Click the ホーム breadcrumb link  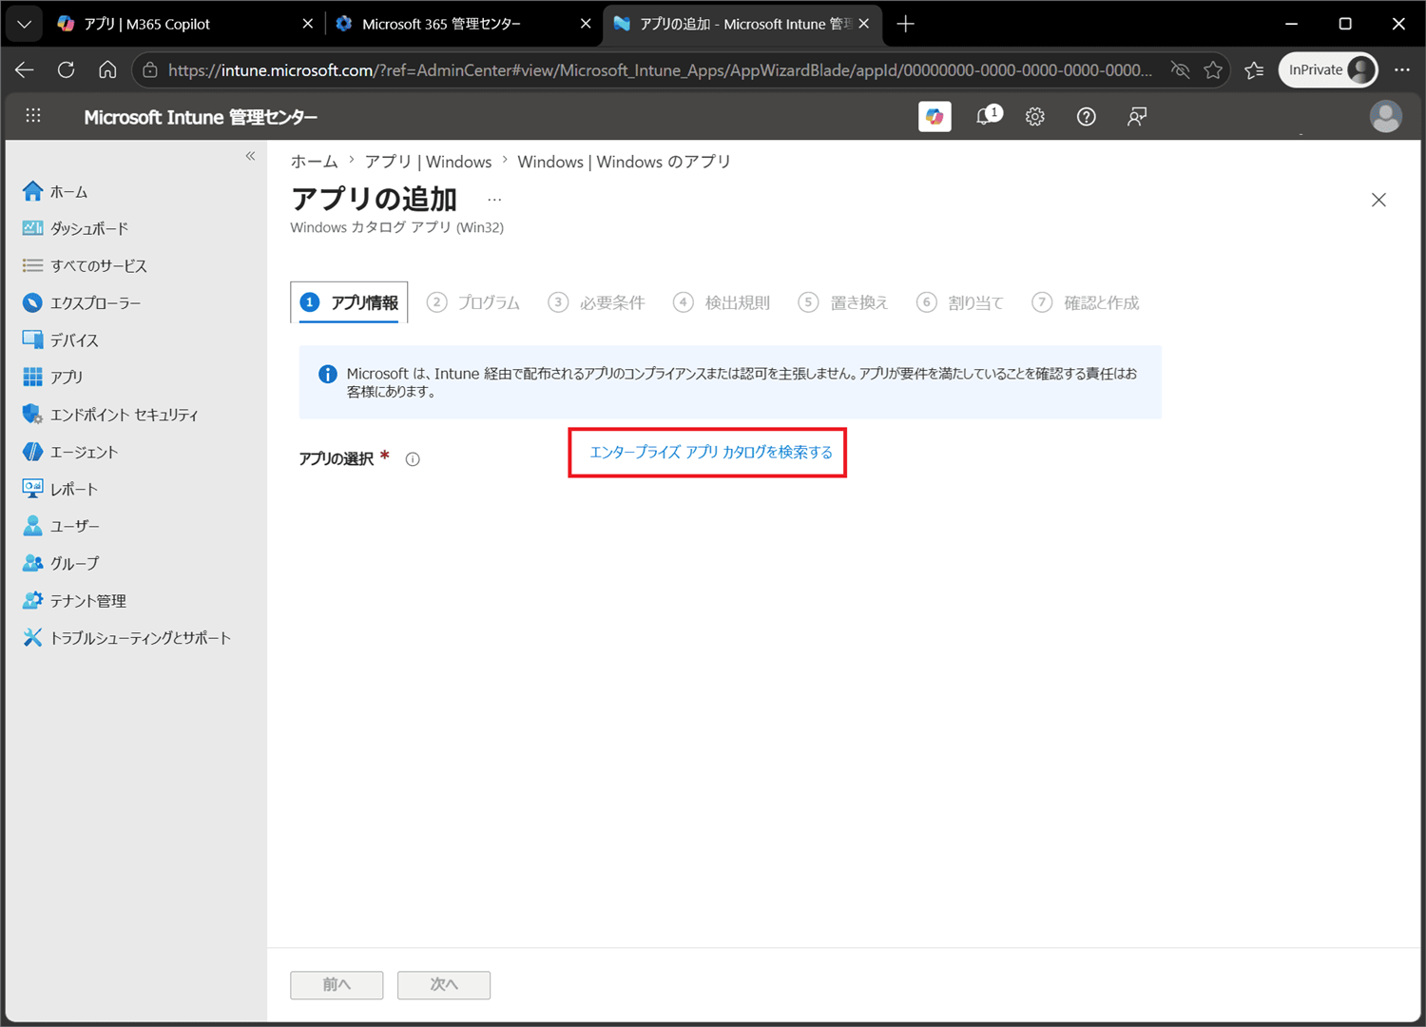coord(314,162)
